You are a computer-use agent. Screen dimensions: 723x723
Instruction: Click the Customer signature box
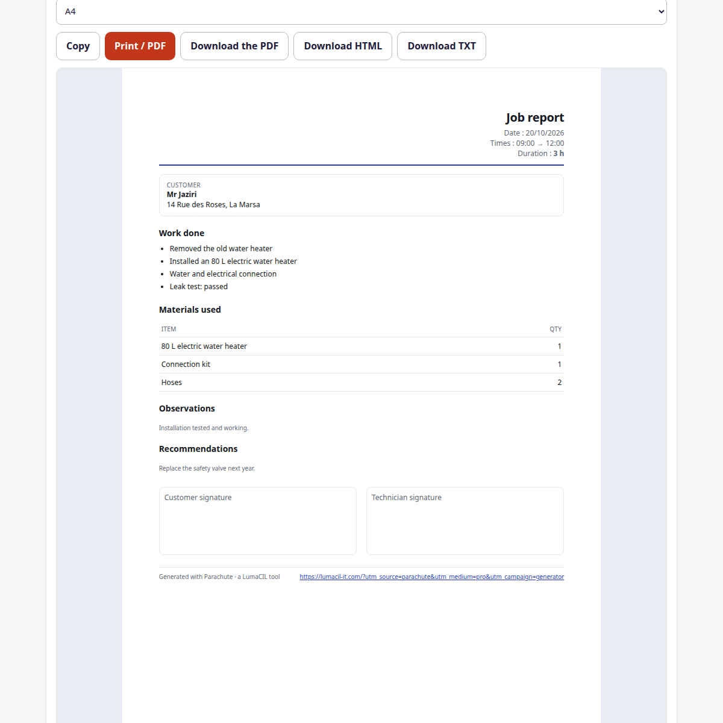[258, 521]
